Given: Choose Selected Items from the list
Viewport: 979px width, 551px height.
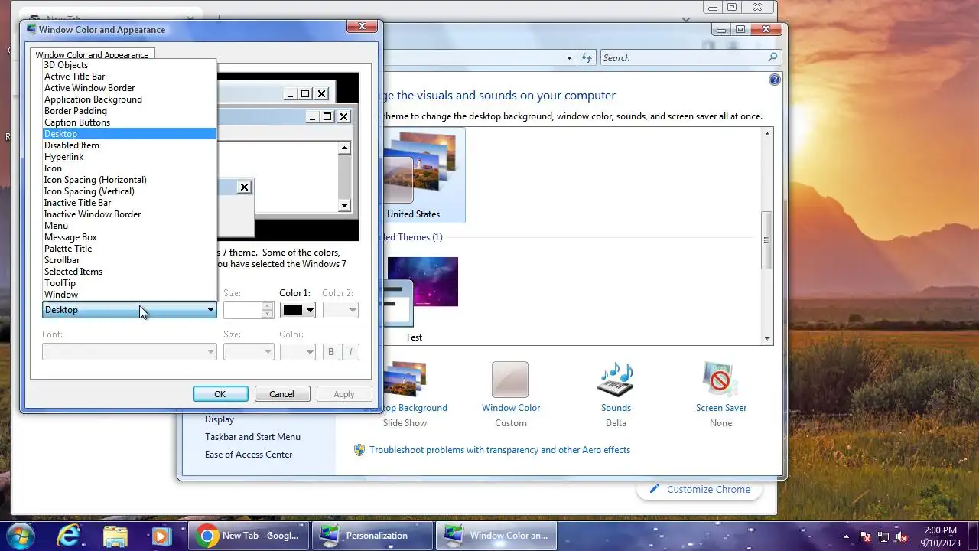Looking at the screenshot, I should point(129,272).
